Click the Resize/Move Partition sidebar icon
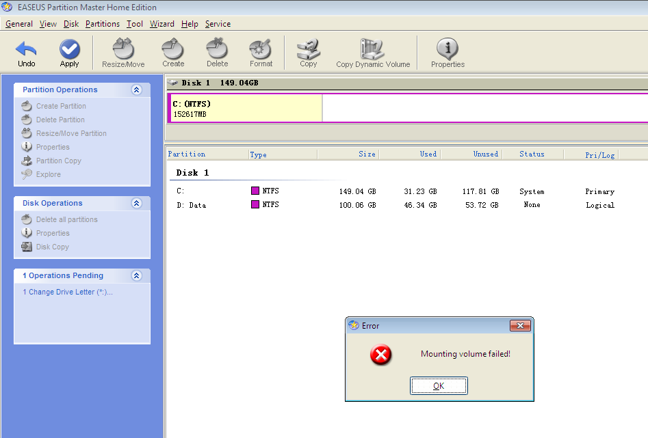The image size is (648, 438). (x=27, y=133)
